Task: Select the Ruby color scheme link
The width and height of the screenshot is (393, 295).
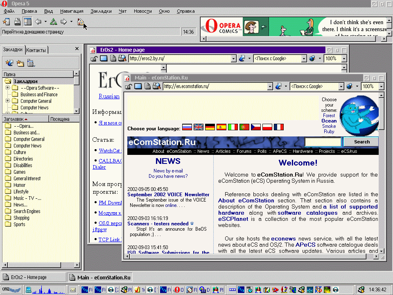Action: coord(329,132)
